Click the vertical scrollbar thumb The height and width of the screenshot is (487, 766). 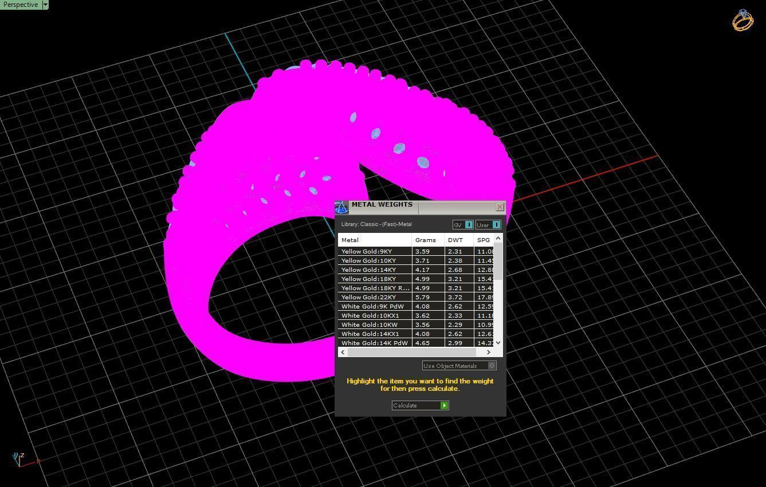point(498,261)
